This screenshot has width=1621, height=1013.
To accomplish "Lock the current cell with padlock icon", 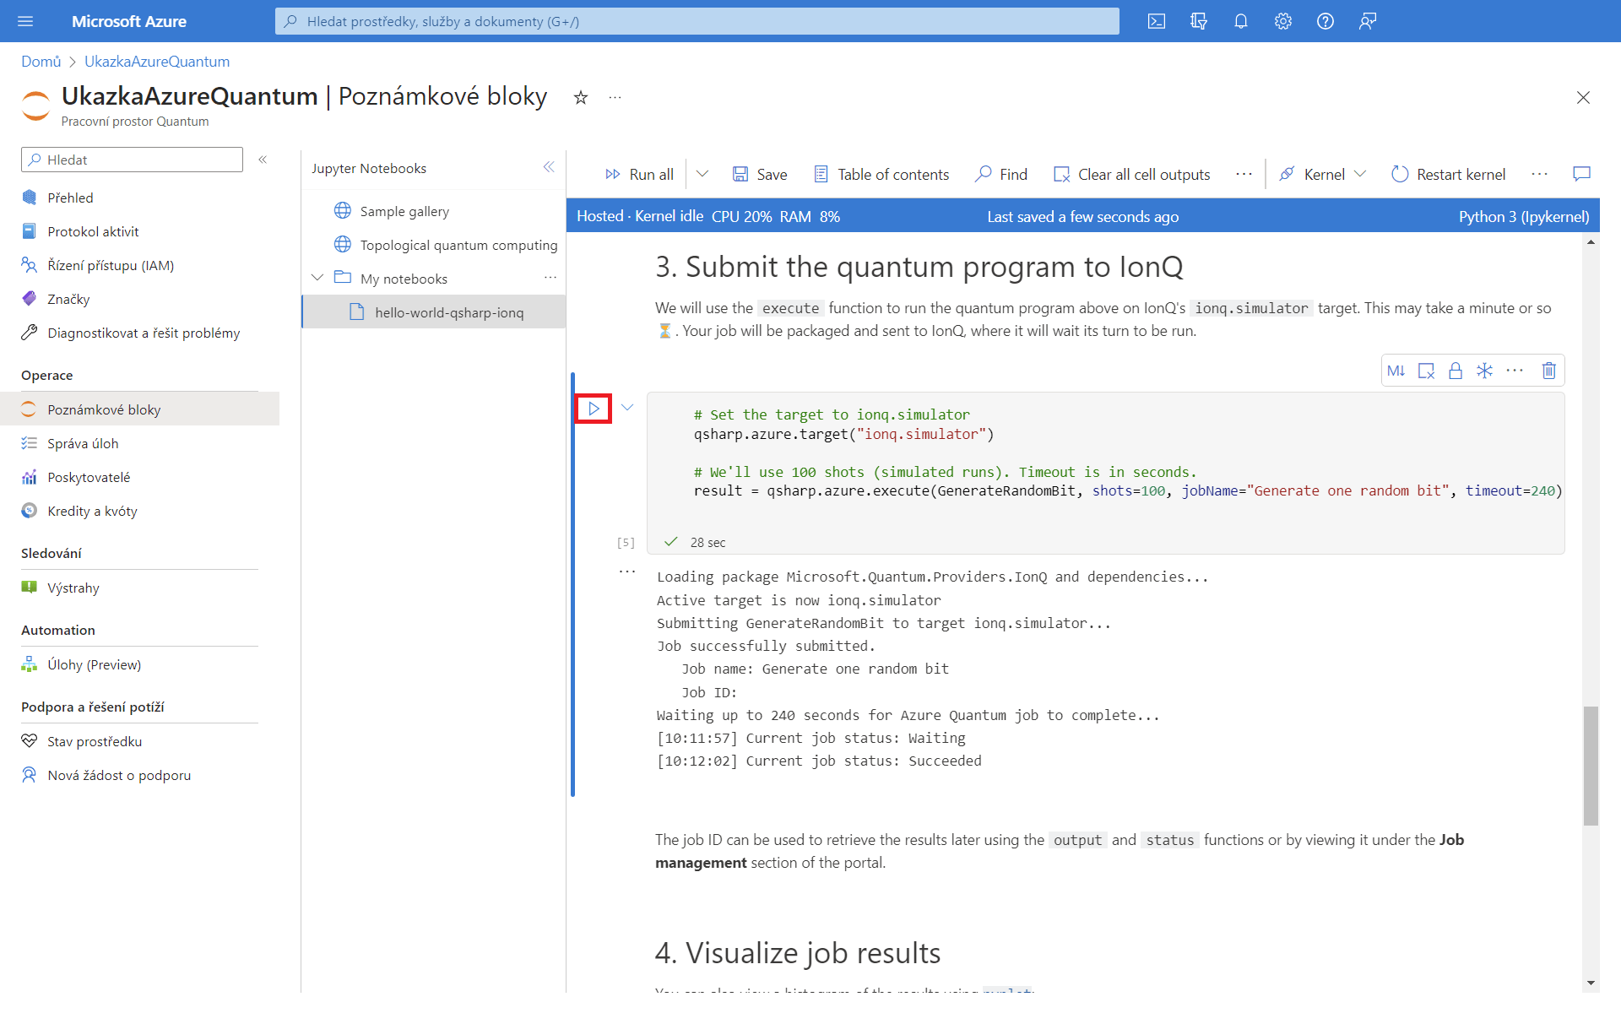I will 1455,371.
